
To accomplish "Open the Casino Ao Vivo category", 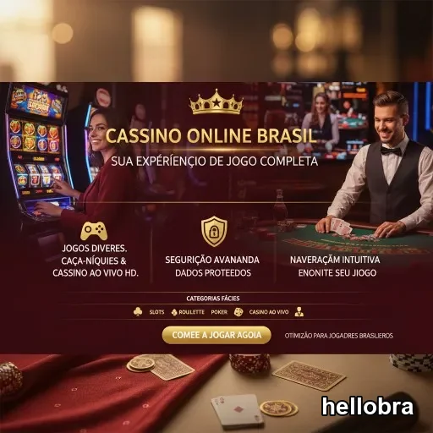I will click(x=269, y=312).
